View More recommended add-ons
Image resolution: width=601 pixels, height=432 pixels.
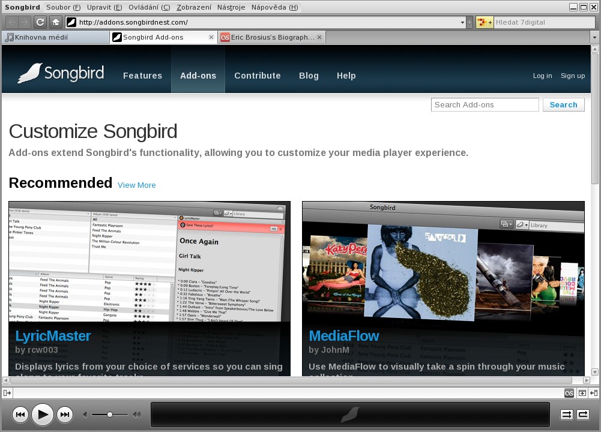(x=136, y=185)
